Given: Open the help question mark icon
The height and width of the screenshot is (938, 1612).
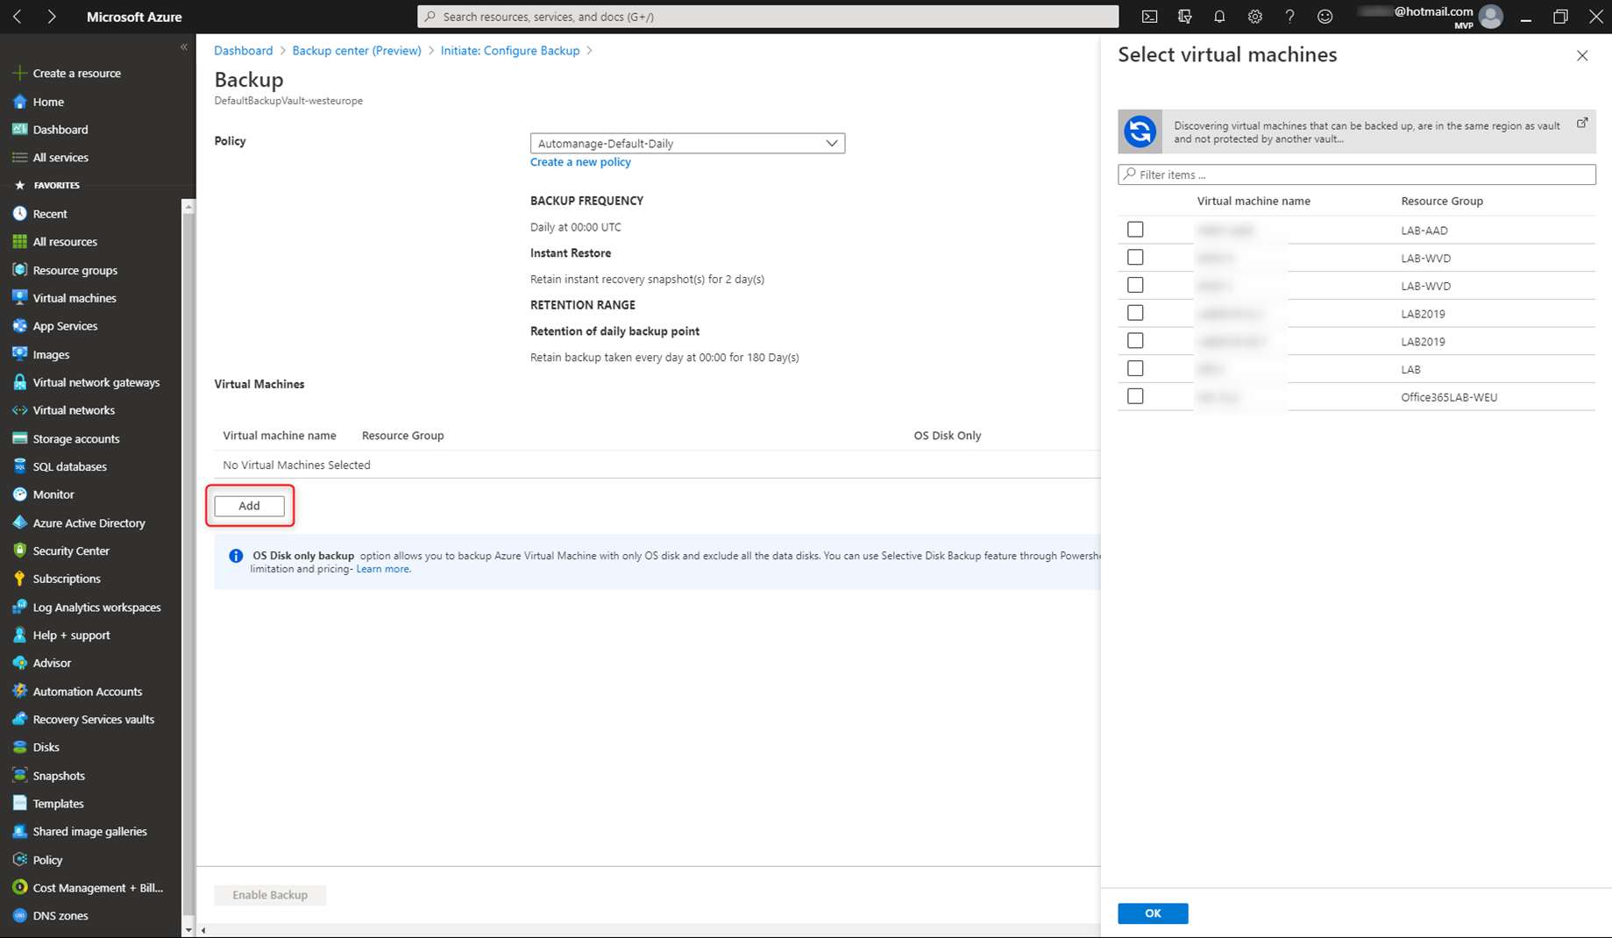Looking at the screenshot, I should (x=1289, y=17).
